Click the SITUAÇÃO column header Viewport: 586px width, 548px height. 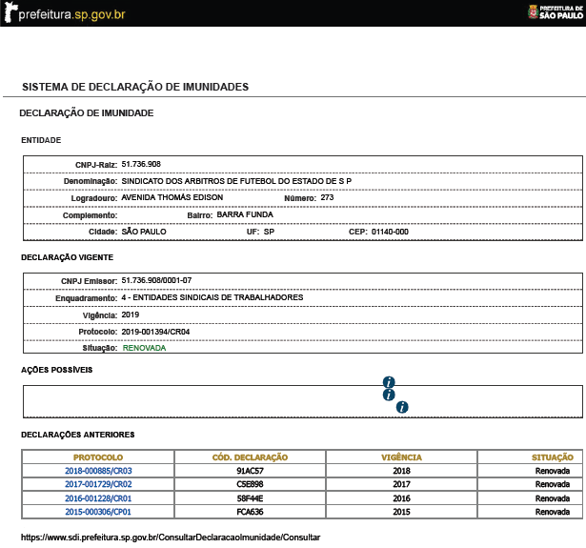pos(553,457)
